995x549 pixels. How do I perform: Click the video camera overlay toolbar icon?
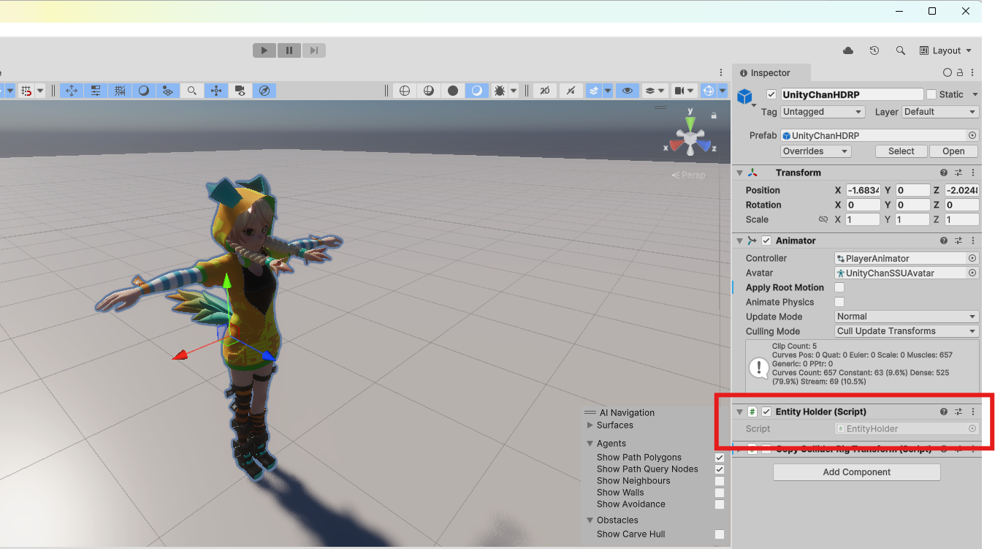(240, 91)
